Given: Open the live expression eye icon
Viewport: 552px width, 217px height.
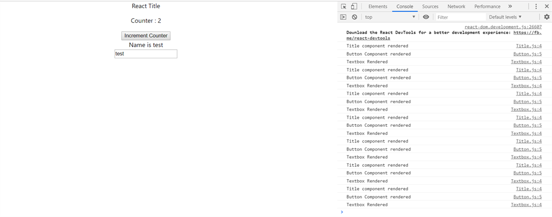Looking at the screenshot, I should coord(426,17).
